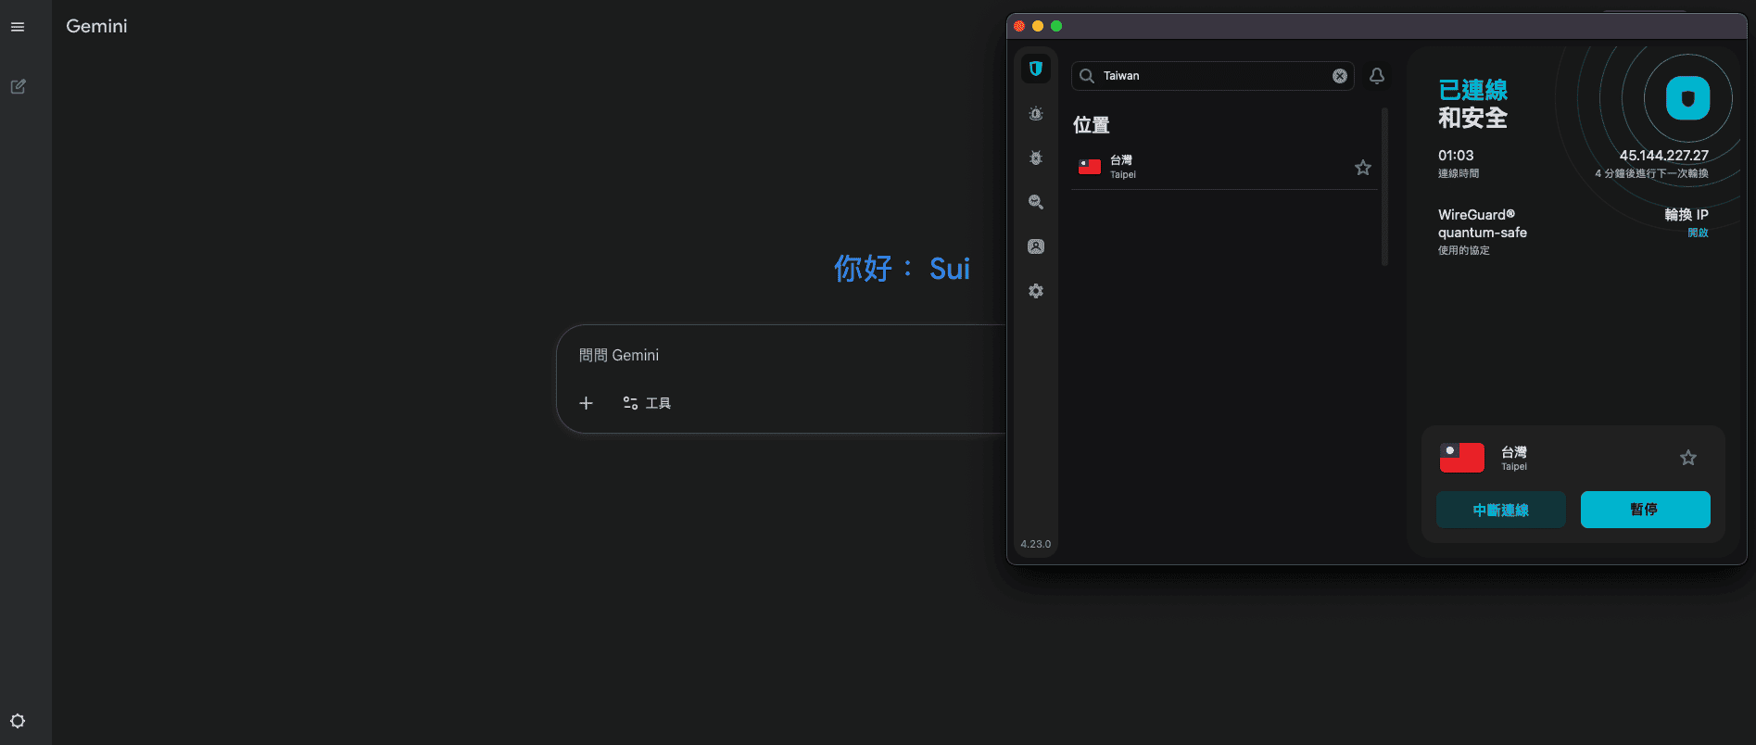Open the Search feature in VPN sidebar
The width and height of the screenshot is (1756, 745).
coord(1036,202)
